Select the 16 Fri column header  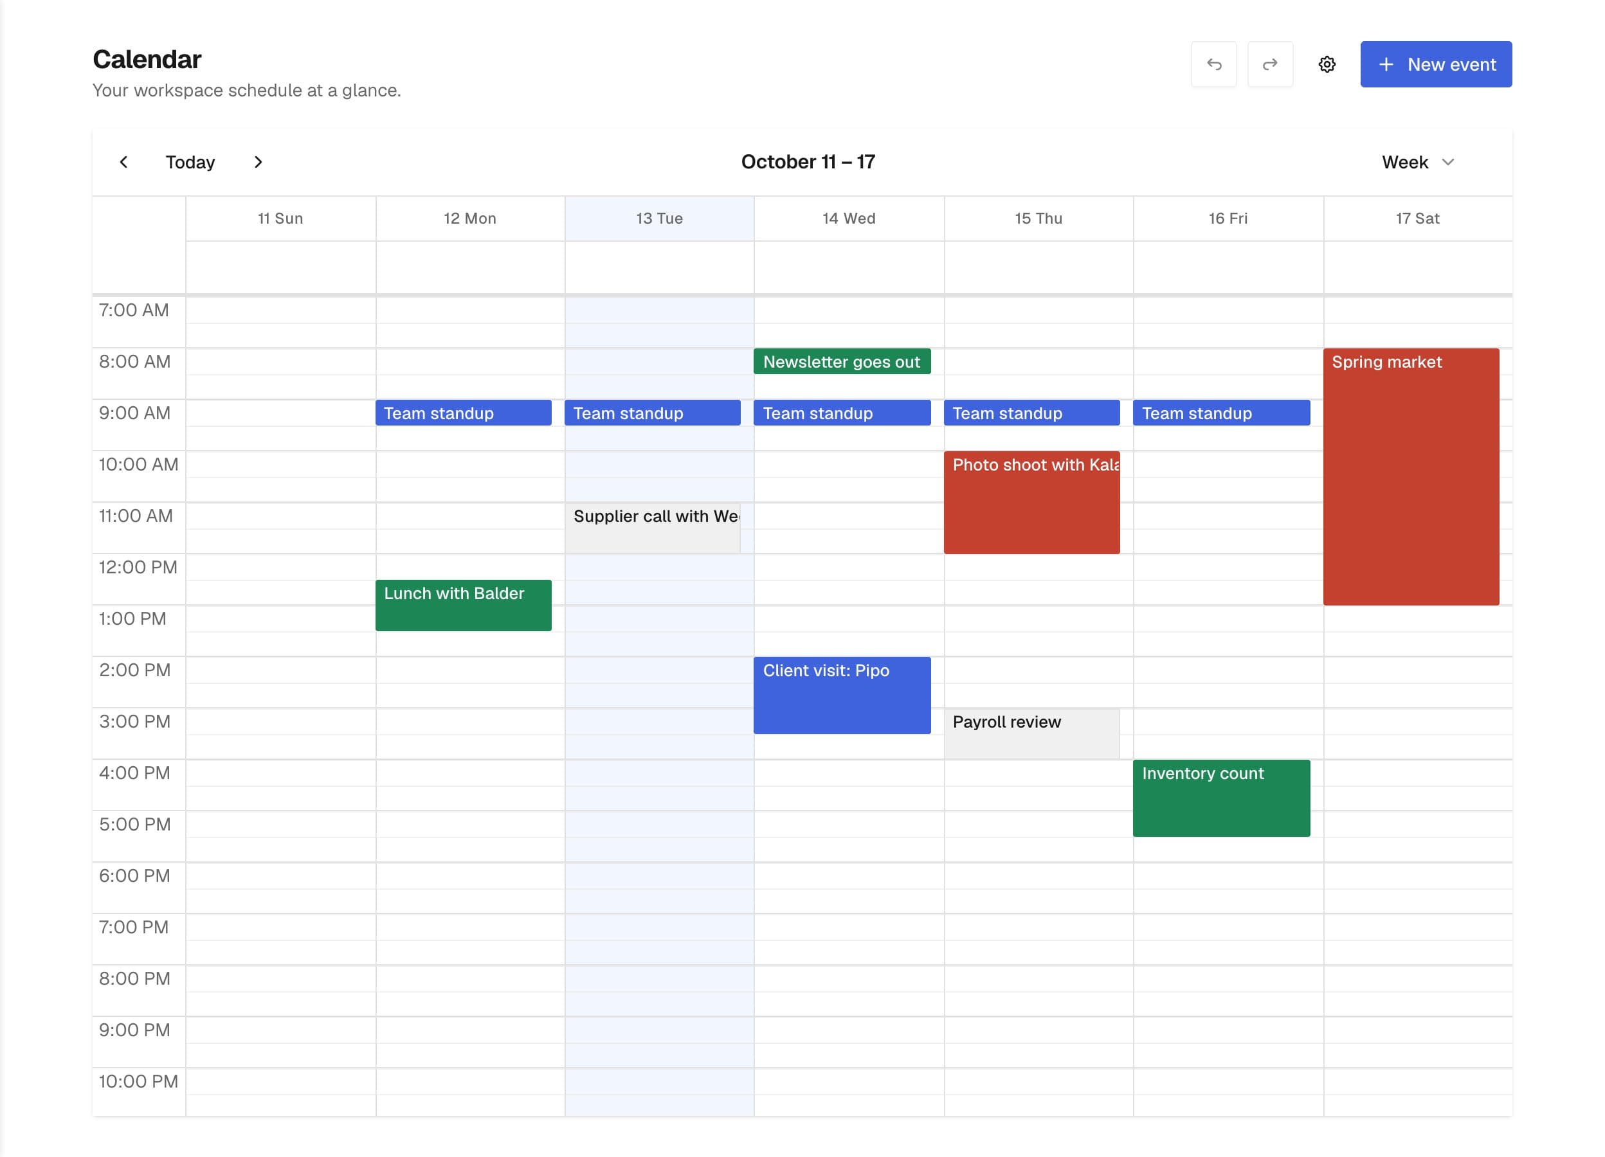click(x=1228, y=219)
